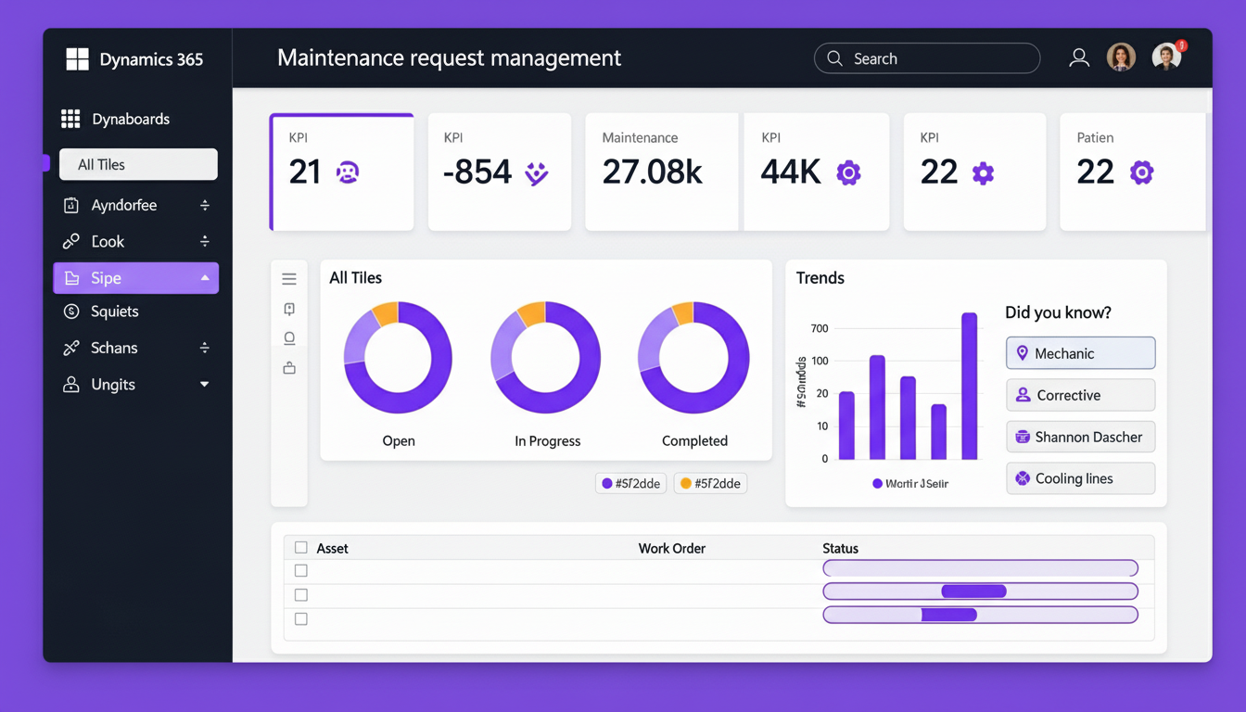Click the gear icon on the Patien tile
Viewport: 1246px width, 712px height.
[1141, 172]
